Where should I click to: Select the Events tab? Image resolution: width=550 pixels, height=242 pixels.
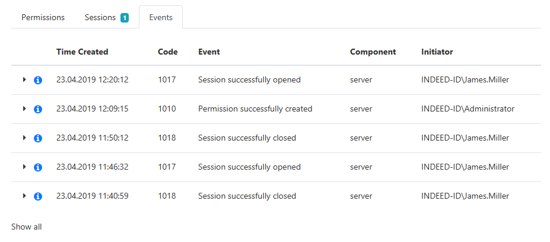(x=161, y=17)
